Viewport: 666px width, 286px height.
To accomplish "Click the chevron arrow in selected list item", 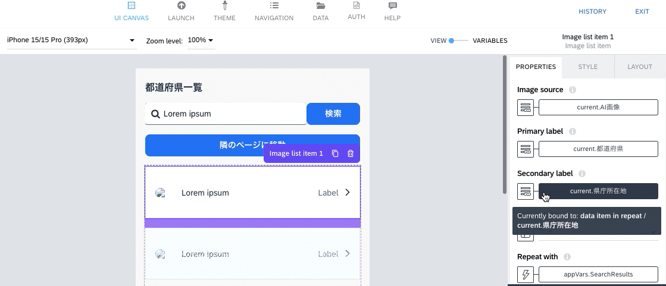I will coord(348,193).
